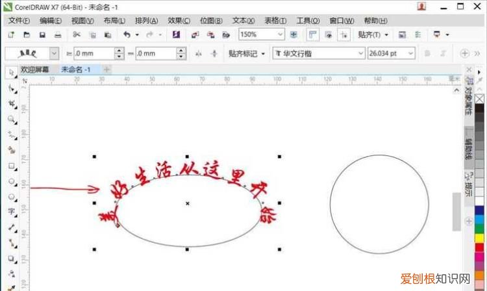Click the Copy icon in the toolbar
Screen dimensions: 487x291
click(93, 35)
